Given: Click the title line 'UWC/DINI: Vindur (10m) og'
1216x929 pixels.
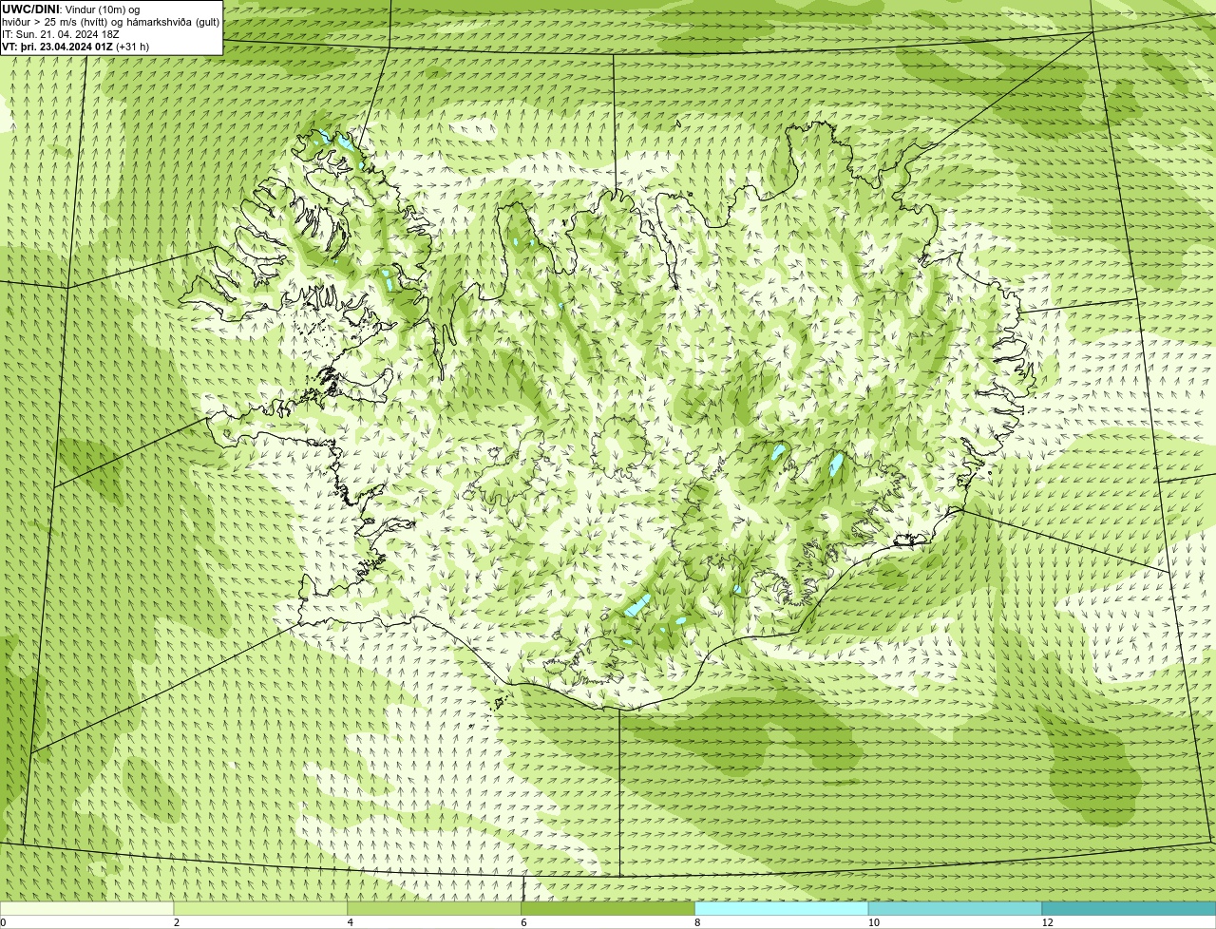Looking at the screenshot, I should 71,9.
